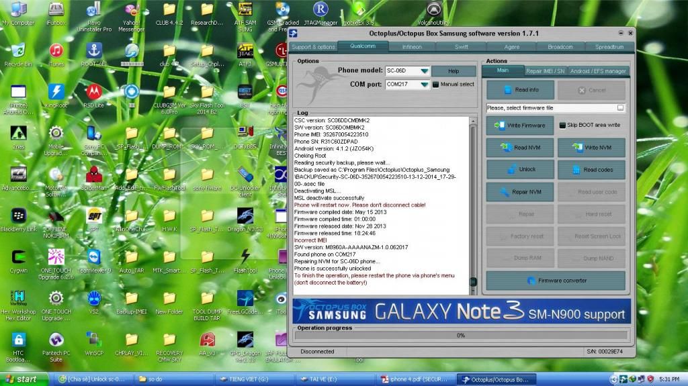Launch the SPT desktop shortcut
688x386 pixels.
tap(93, 220)
